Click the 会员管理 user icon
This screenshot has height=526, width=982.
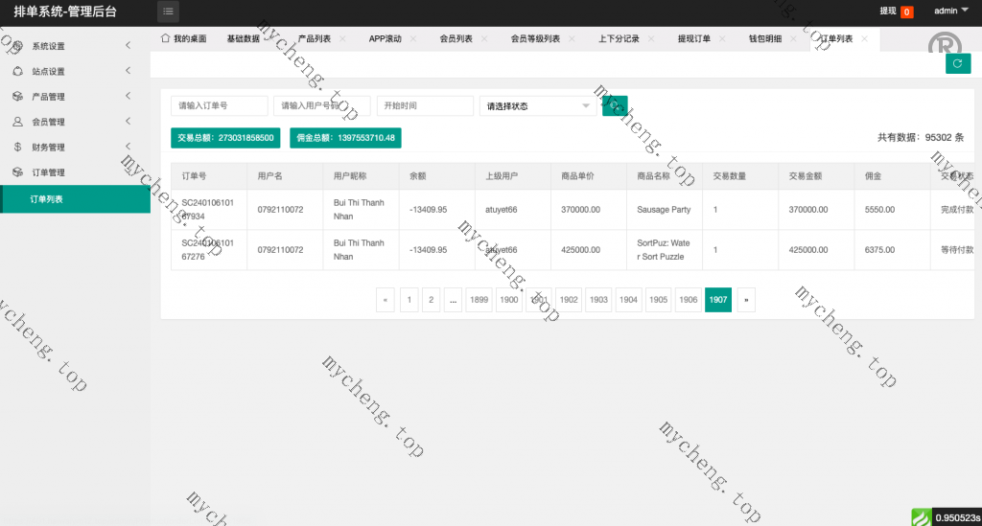pyautogui.click(x=17, y=122)
